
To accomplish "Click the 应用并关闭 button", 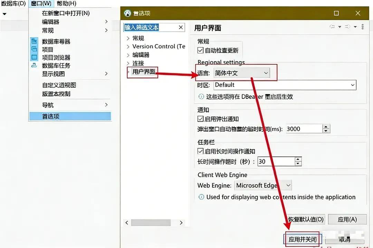I will click(303, 239).
